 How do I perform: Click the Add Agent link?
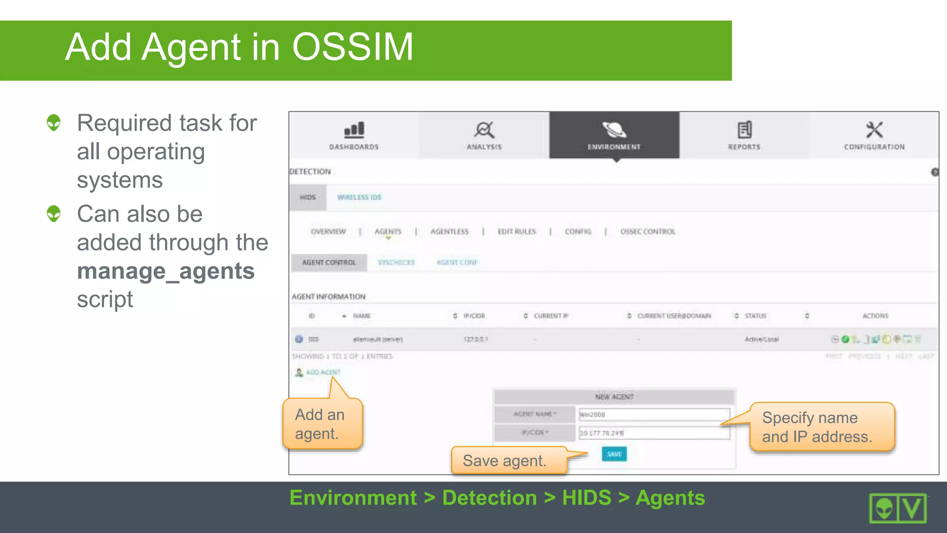323,372
